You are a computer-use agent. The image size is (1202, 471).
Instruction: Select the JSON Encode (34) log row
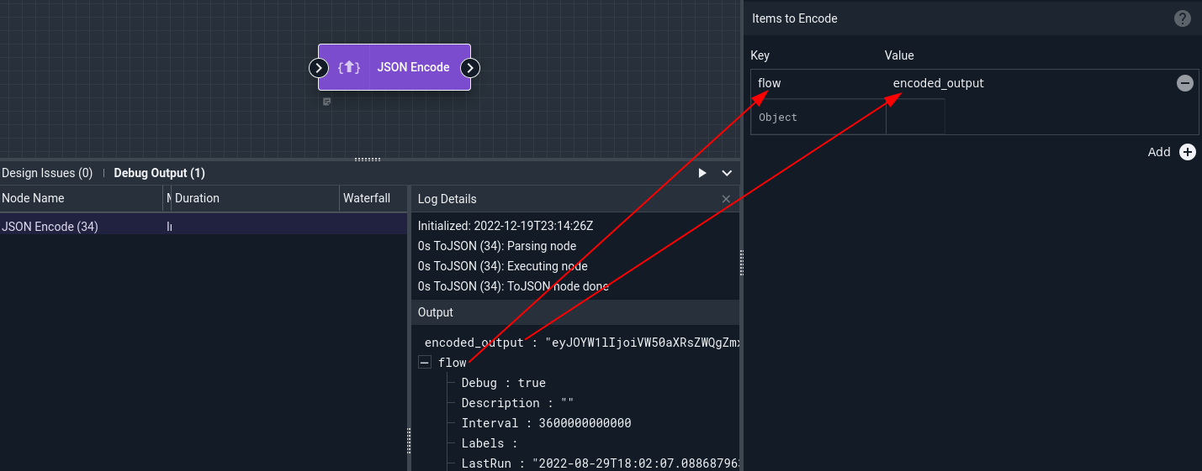click(204, 226)
